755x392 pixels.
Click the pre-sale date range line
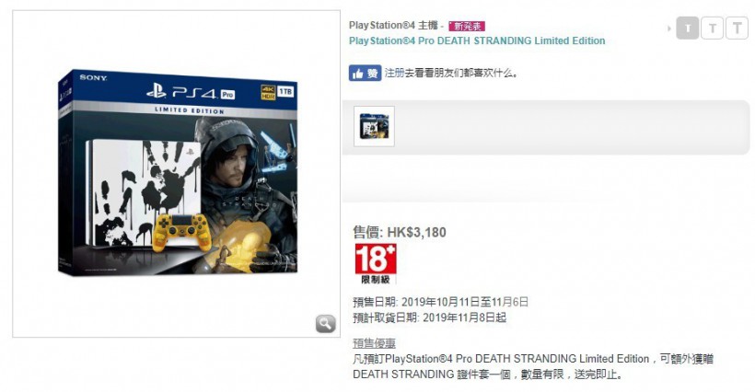tap(441, 302)
